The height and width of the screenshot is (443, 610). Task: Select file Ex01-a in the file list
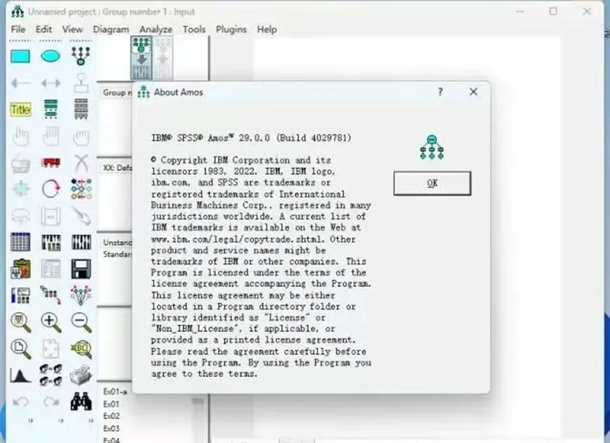click(x=115, y=391)
